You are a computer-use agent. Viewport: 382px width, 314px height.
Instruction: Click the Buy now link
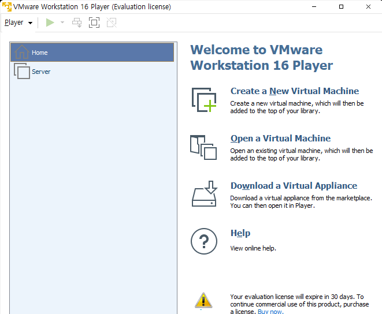(270, 311)
